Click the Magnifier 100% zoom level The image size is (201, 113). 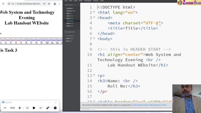(x=13, y=108)
